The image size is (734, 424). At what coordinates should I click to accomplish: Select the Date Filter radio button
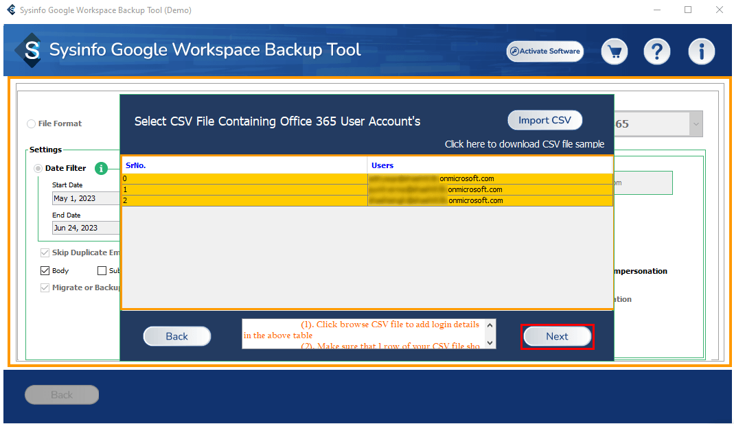[x=38, y=169]
